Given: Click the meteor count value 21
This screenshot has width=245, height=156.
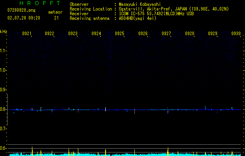Looking at the screenshot, I should point(56,18).
